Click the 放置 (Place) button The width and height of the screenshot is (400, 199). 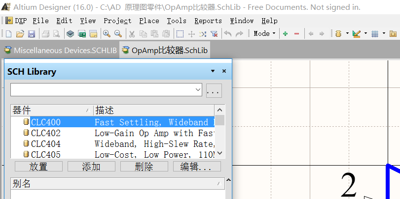tap(38, 167)
